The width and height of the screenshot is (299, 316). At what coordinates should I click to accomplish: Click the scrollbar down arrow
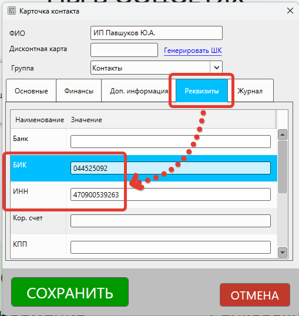coord(283,253)
